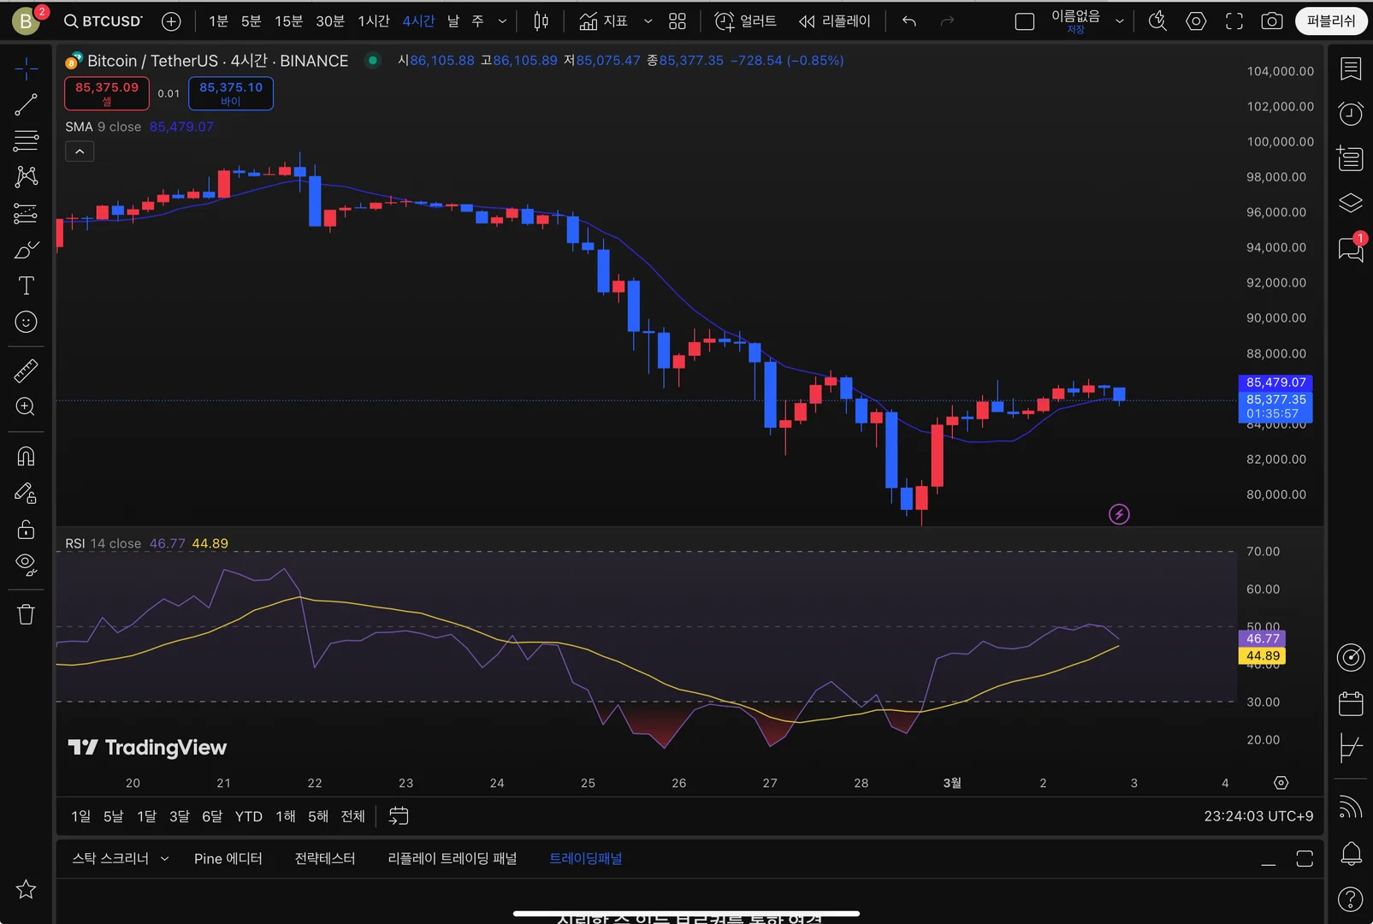Image resolution: width=1373 pixels, height=924 pixels.
Task: Set the date range to 1달
Action: click(x=147, y=816)
